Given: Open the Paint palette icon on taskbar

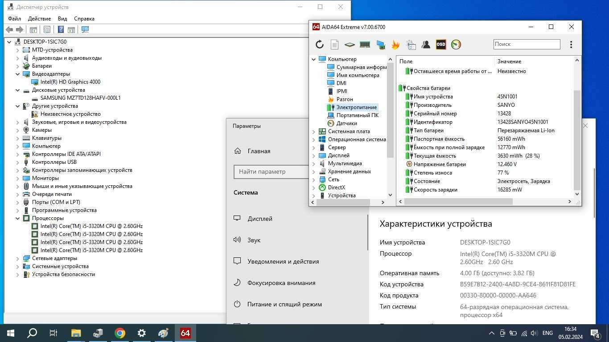Looking at the screenshot, I should pos(163,333).
